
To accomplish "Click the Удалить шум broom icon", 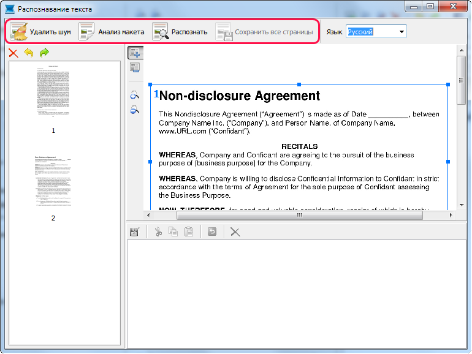I will [x=18, y=32].
